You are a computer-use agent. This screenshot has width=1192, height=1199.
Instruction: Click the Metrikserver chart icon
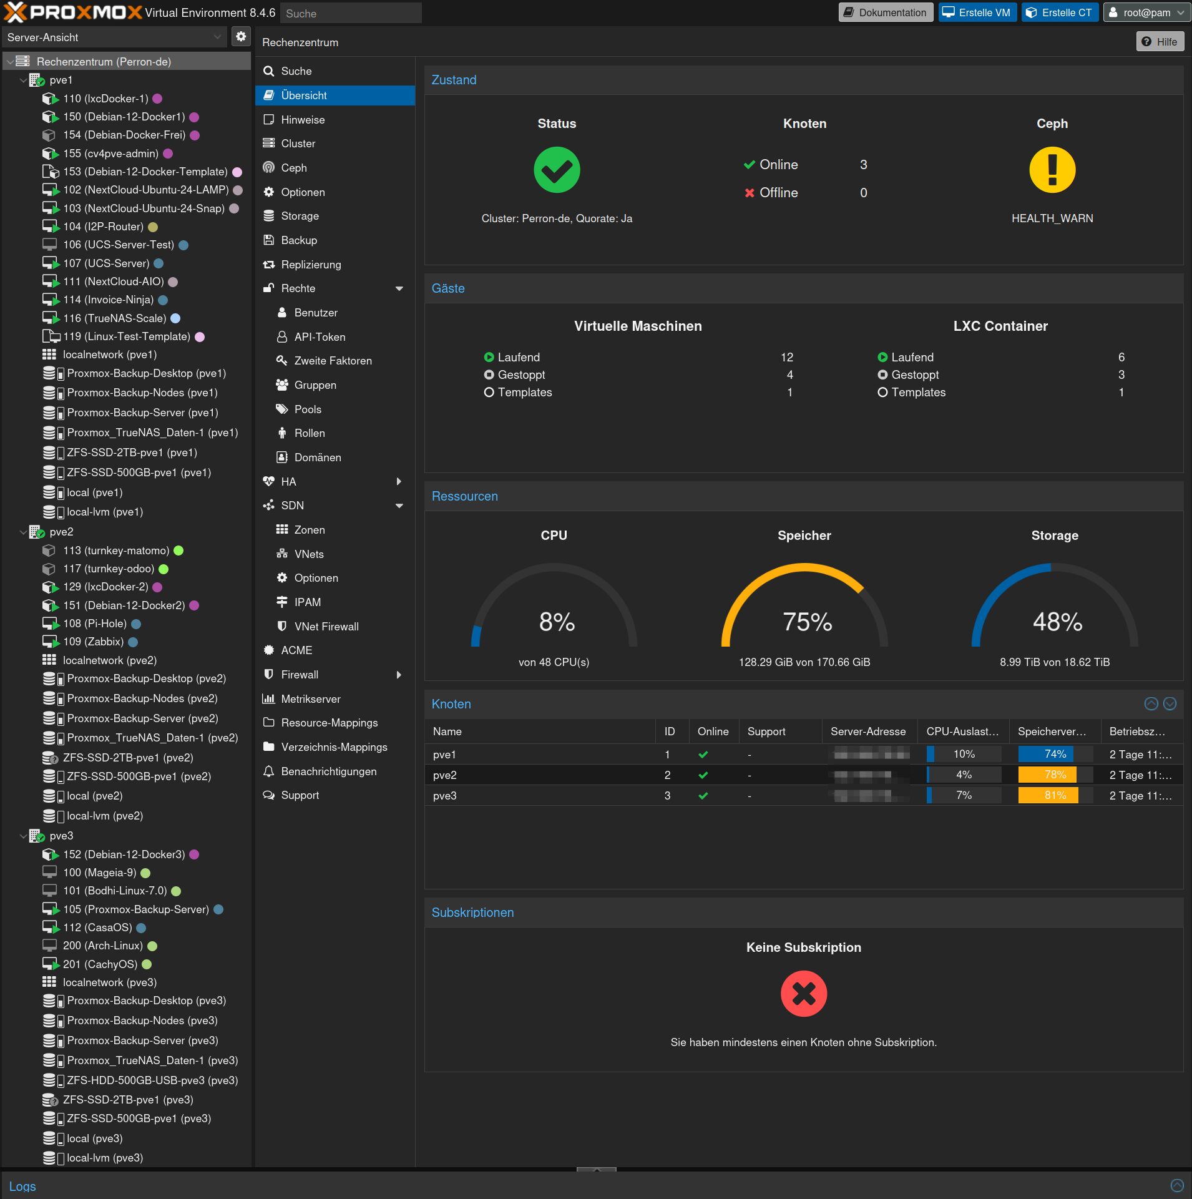269,699
